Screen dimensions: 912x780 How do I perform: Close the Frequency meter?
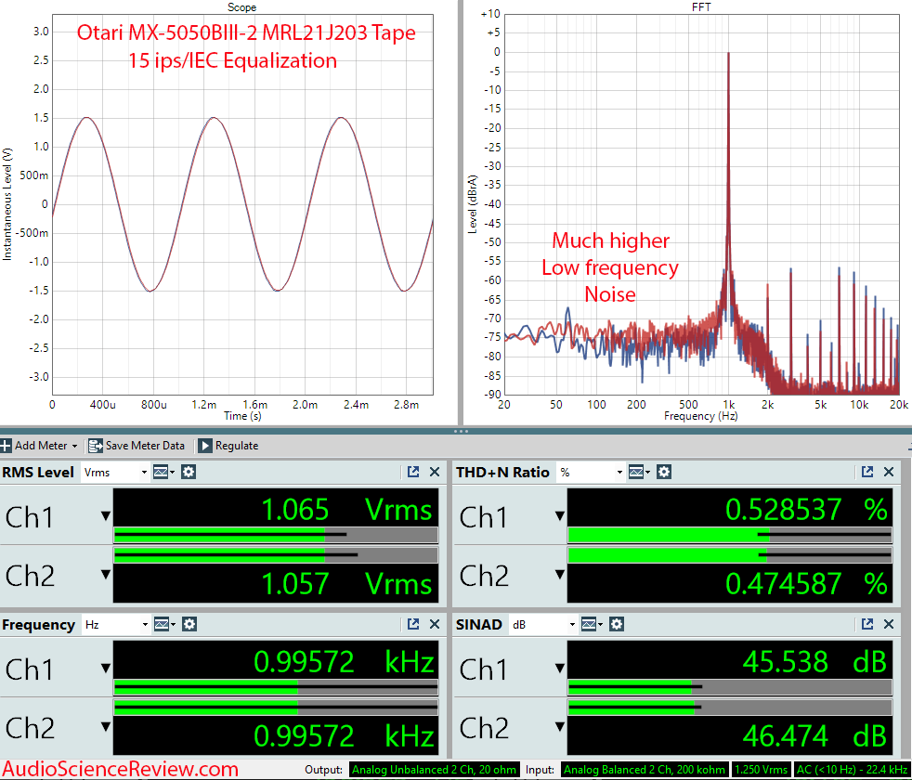435,624
